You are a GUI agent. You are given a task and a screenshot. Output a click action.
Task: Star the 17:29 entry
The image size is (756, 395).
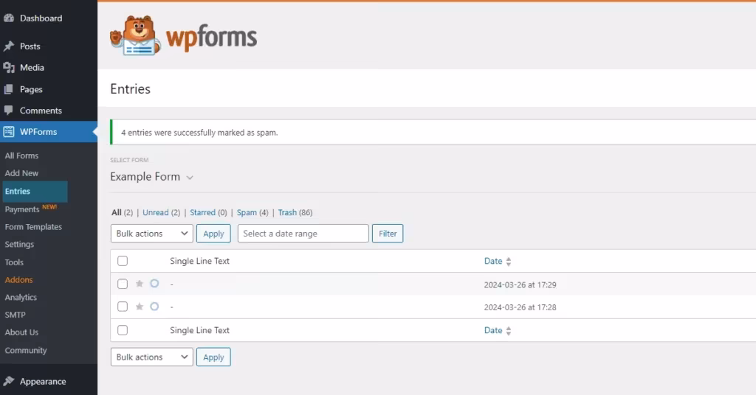tap(140, 284)
